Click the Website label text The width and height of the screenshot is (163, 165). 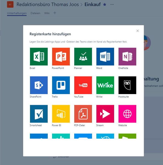click(123, 125)
